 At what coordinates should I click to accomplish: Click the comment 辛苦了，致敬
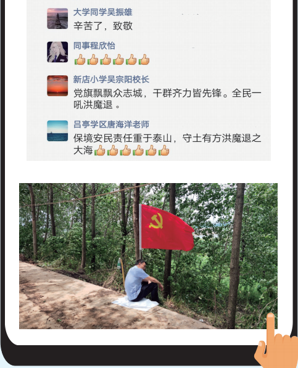coord(103,26)
